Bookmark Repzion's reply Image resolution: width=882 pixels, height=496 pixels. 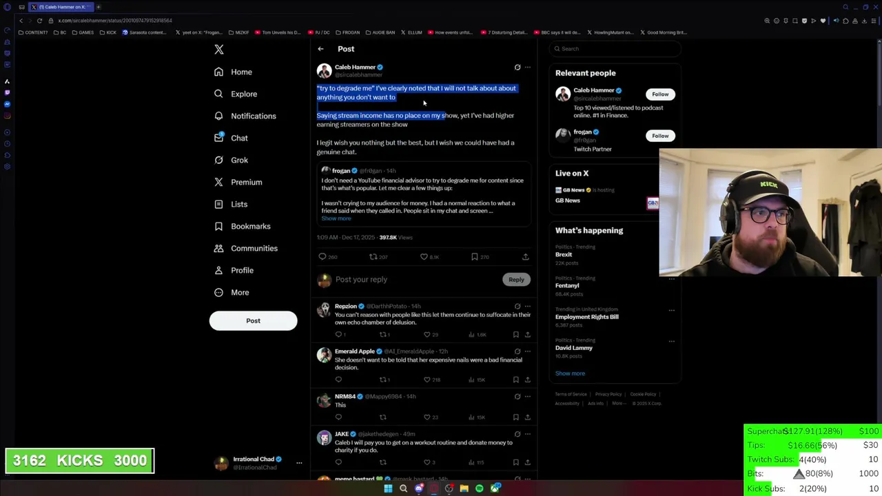[515, 335]
